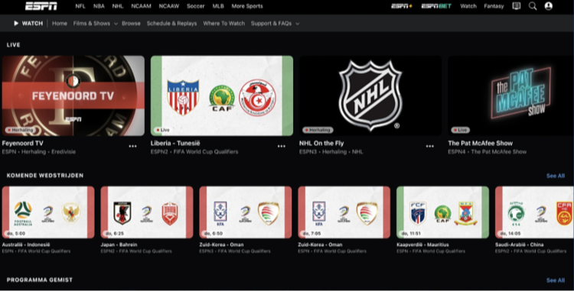Open the user profile icon
The width and height of the screenshot is (574, 291).
[549, 6]
